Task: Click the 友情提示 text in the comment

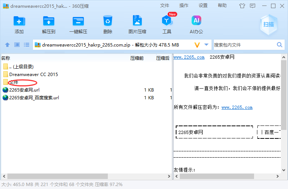Action: coord(184,170)
